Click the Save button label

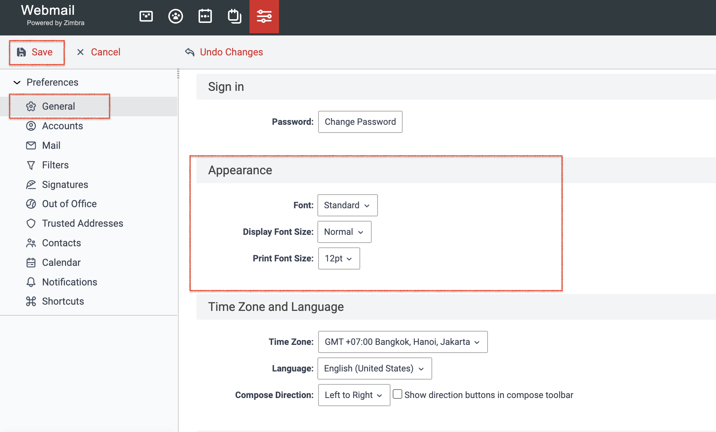[42, 52]
